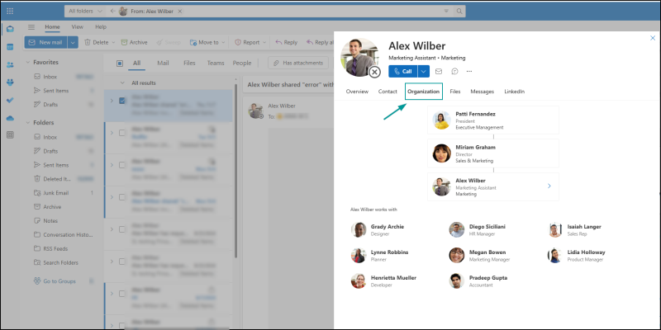
Task: Open the Home ribbon tab
Action: [52, 27]
